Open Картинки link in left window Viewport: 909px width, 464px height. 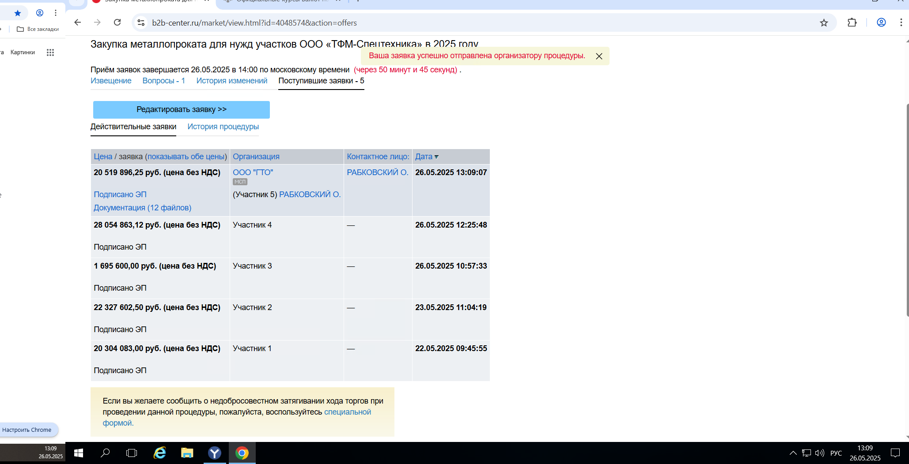pos(23,52)
